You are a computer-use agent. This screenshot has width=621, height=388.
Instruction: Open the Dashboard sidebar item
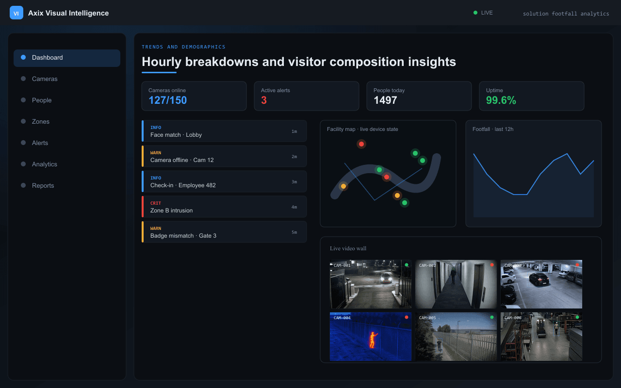[x=67, y=58]
